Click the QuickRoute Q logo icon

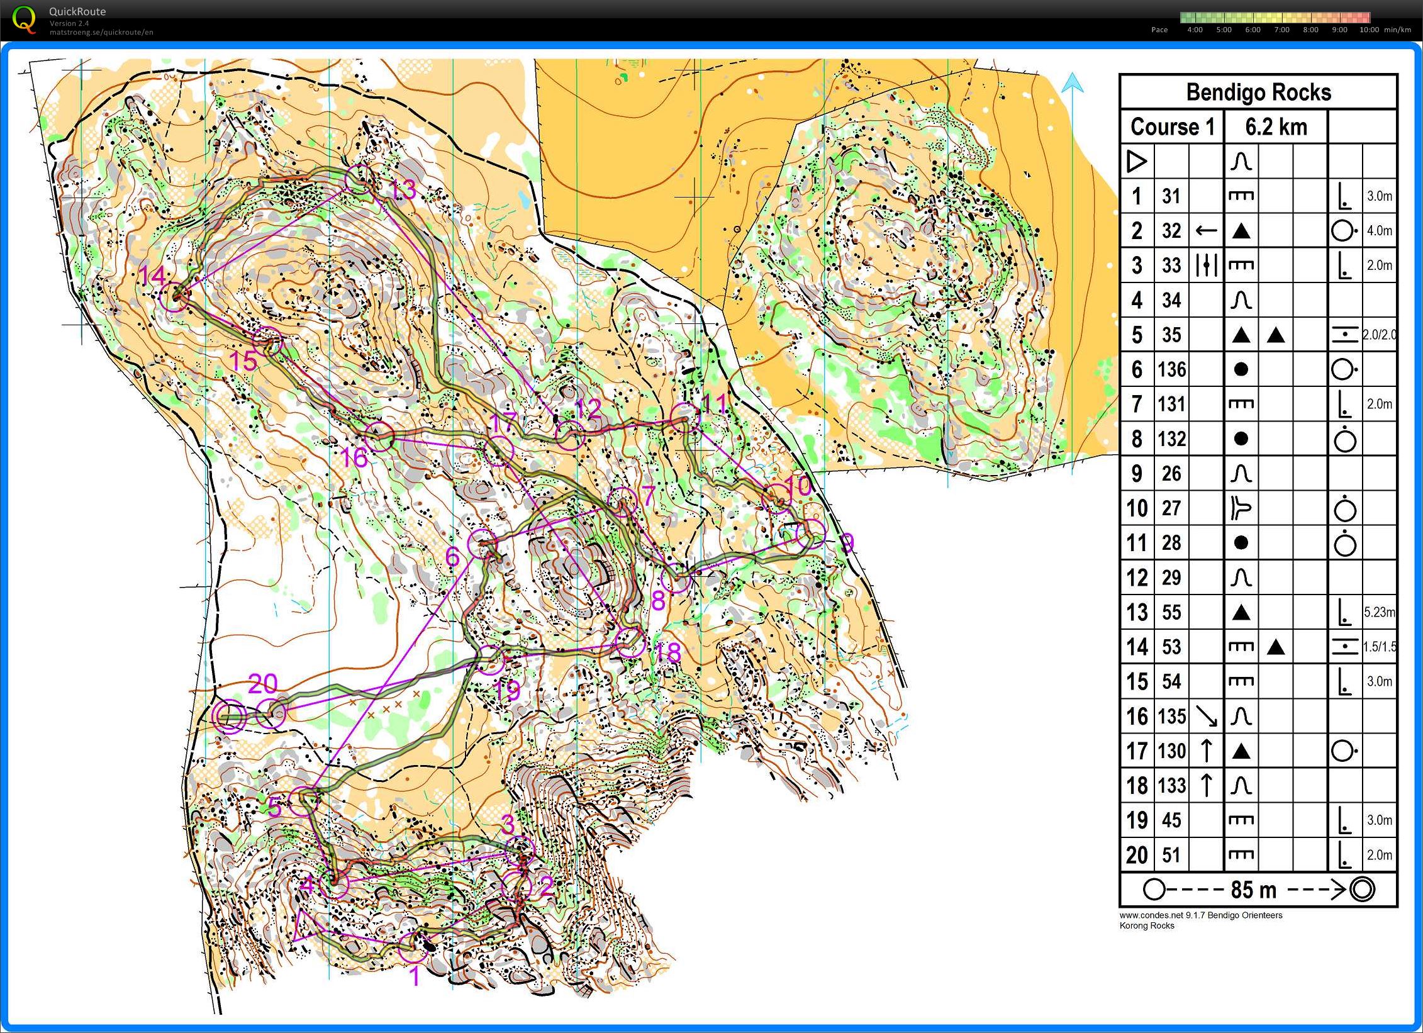[24, 19]
